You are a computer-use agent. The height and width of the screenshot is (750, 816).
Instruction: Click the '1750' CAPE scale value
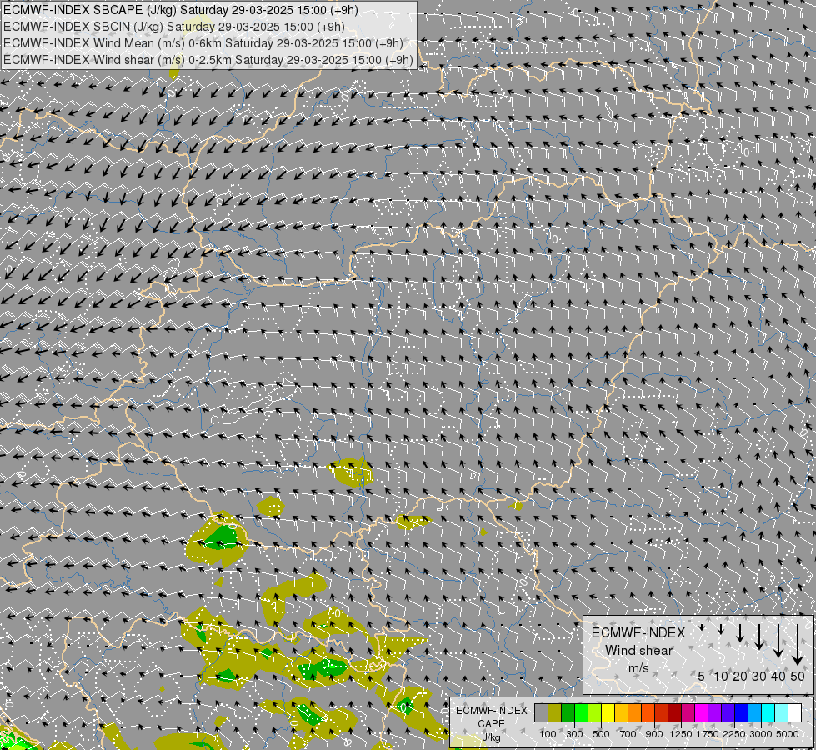click(708, 734)
